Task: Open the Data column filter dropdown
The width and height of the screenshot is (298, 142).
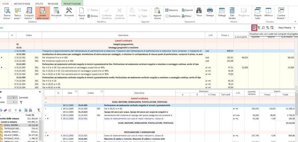Action: pyautogui.click(x=76, y=92)
